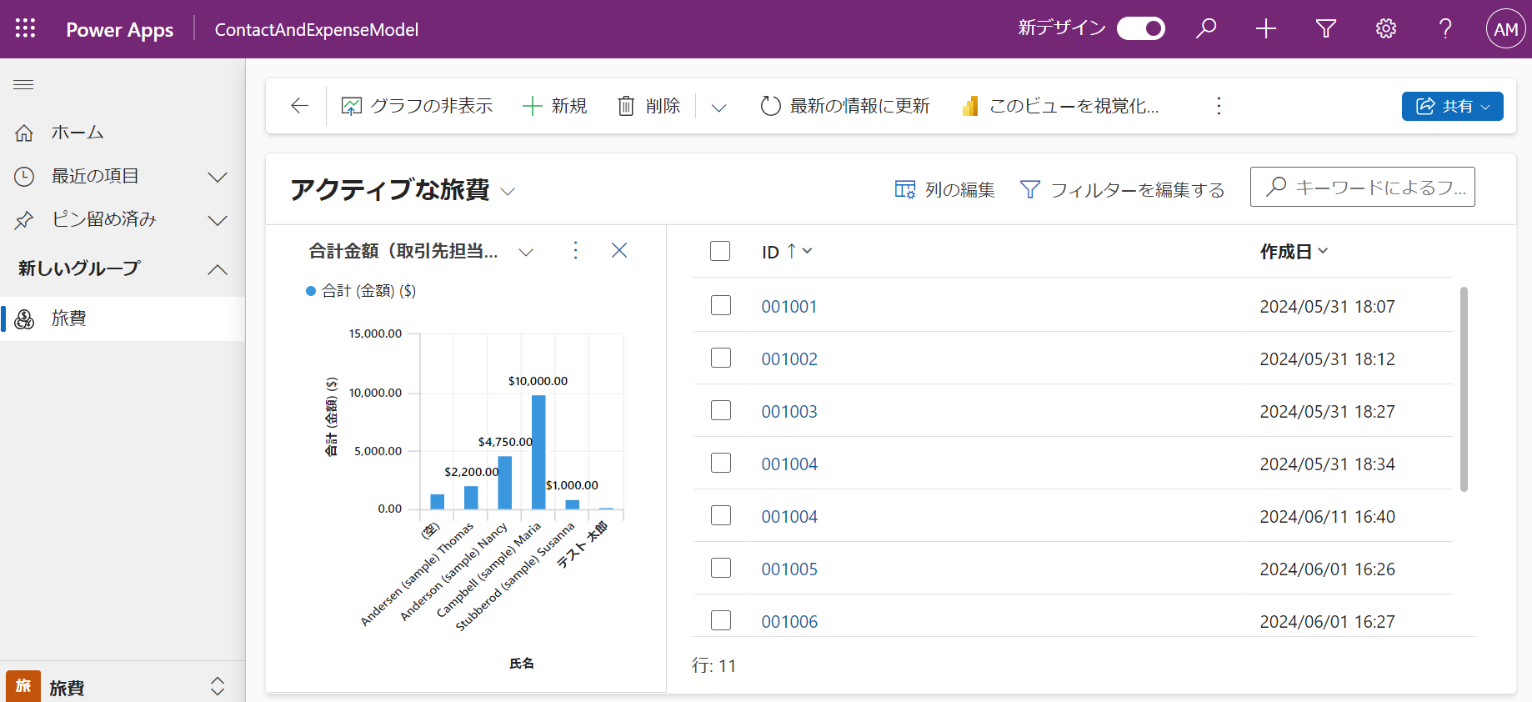Select 旅費 in the sidebar navigation
Screen dimensions: 1532x702
pyautogui.click(x=123, y=318)
